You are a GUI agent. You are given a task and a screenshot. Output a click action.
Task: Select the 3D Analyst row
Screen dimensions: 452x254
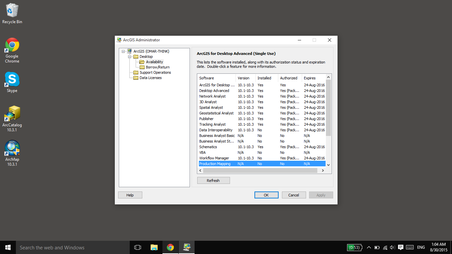(262, 102)
